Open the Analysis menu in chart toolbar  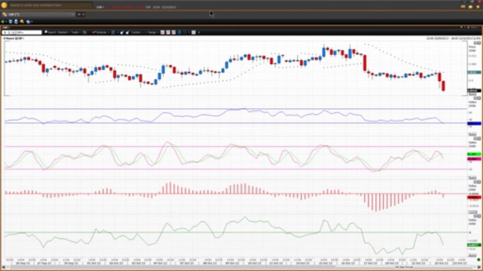pyautogui.click(x=100, y=32)
